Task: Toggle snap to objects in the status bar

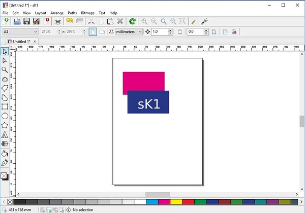Action: [x=55, y=210]
